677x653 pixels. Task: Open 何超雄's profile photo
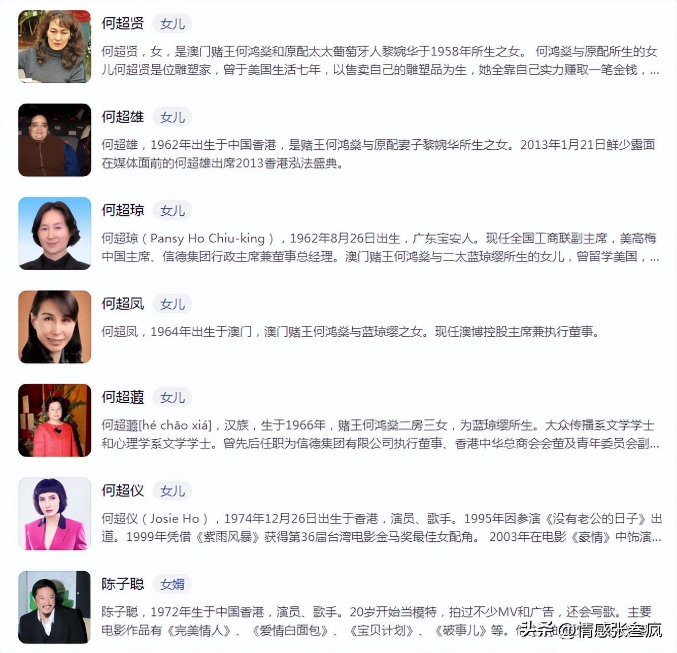tap(55, 140)
